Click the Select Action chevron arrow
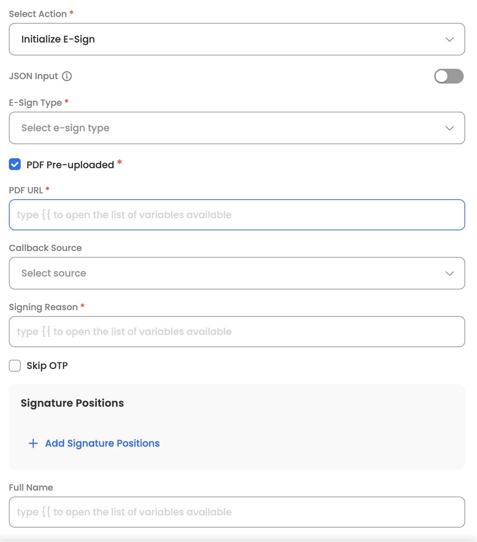 [449, 40]
